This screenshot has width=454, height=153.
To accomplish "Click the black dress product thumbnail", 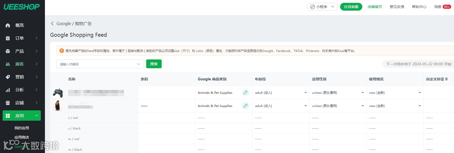I will coord(58,106).
